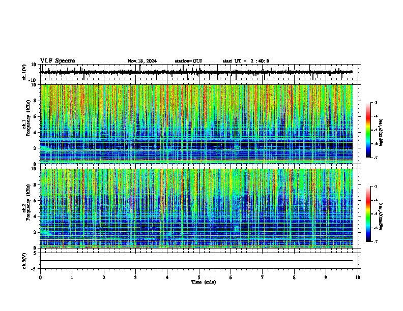Click the "10" tick at time axis end
The image size is (403, 311).
tap(358, 277)
